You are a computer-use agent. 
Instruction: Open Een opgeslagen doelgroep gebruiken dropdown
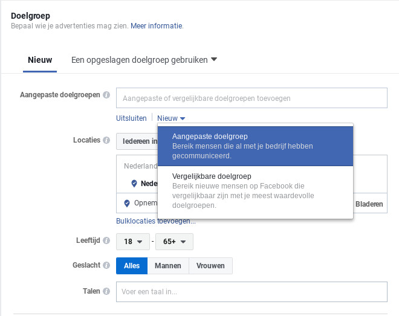point(144,60)
